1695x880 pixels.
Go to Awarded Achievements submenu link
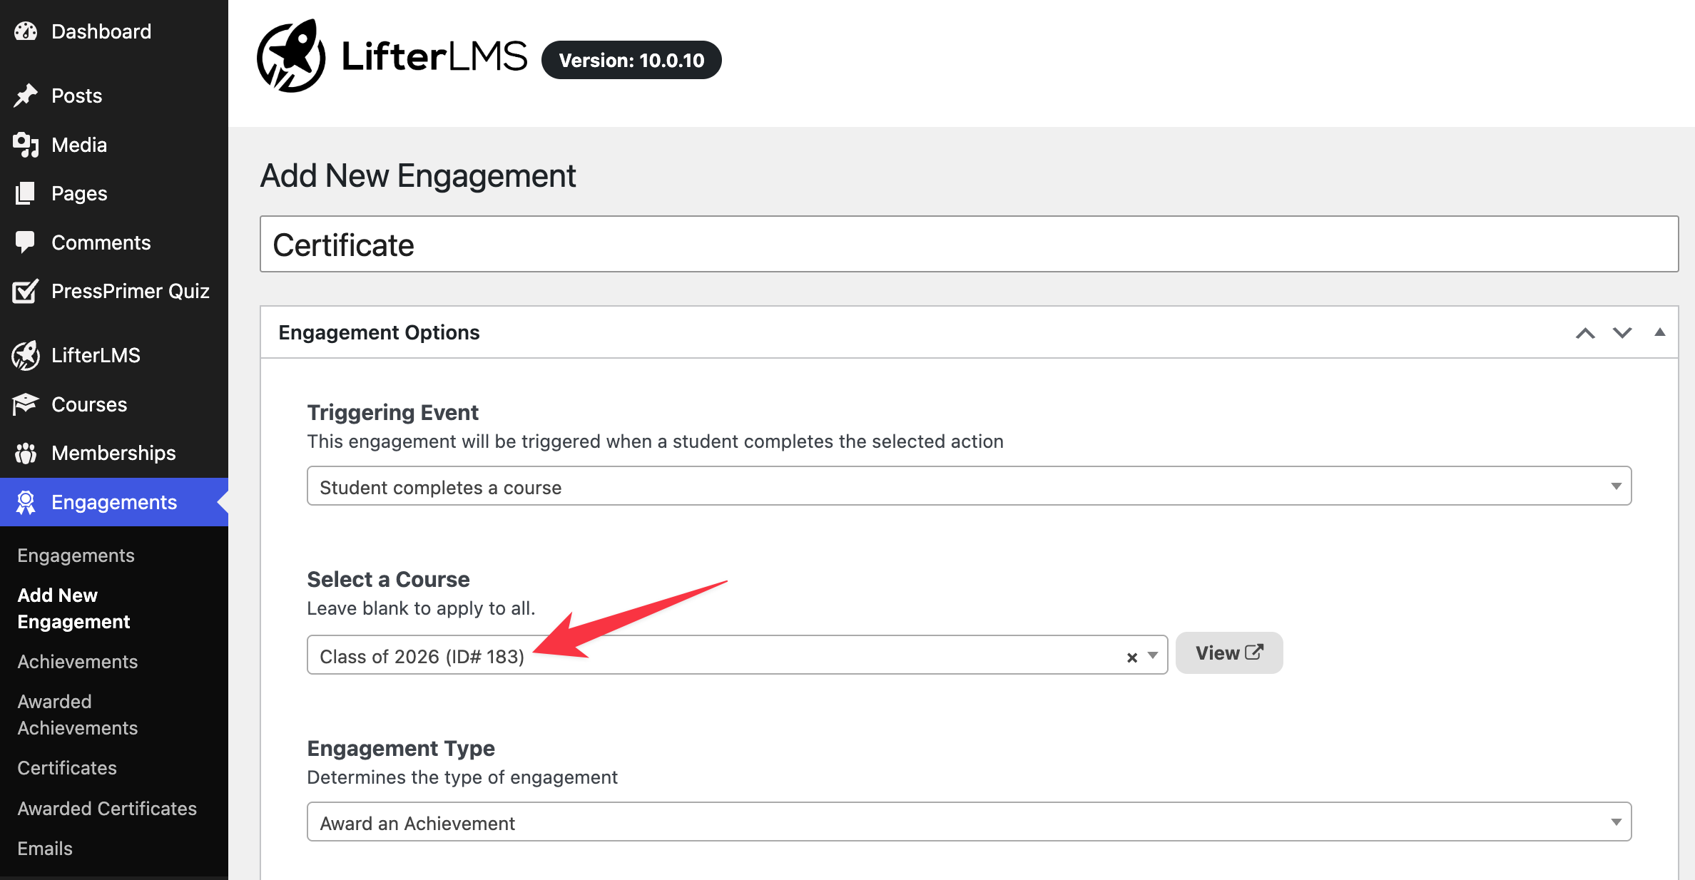tap(78, 715)
